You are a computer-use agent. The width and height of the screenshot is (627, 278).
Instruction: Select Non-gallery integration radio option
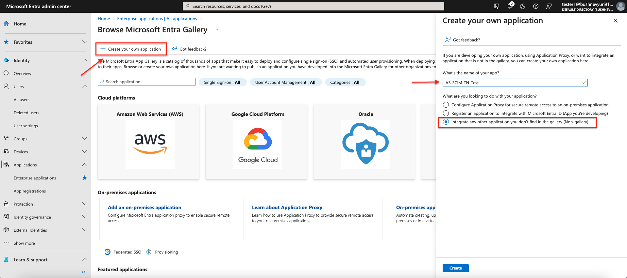(x=446, y=122)
